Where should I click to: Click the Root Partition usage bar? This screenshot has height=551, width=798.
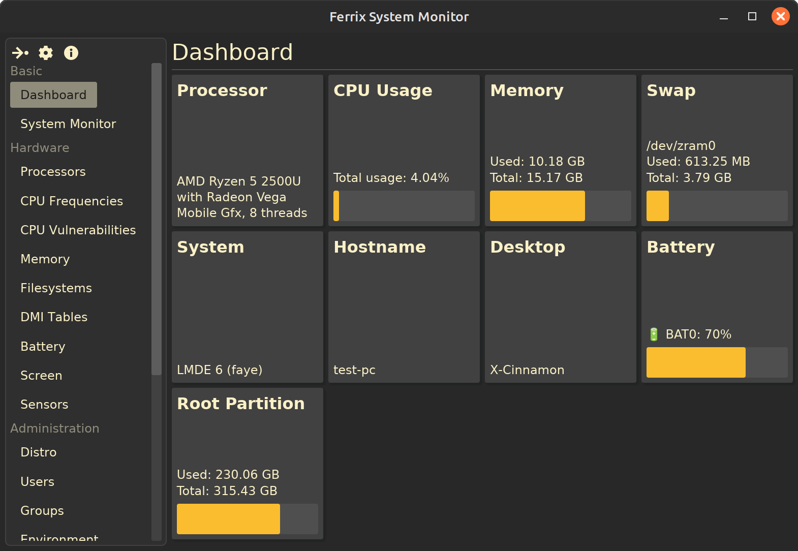pos(247,519)
